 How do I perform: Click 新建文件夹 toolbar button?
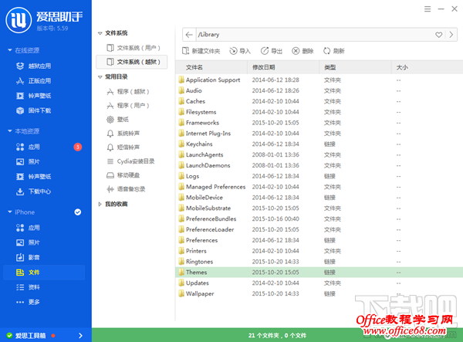coord(201,51)
